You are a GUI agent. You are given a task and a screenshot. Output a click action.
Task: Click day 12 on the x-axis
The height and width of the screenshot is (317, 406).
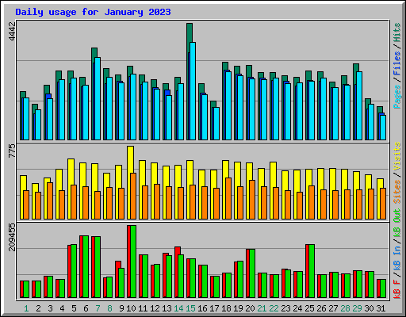point(155,308)
